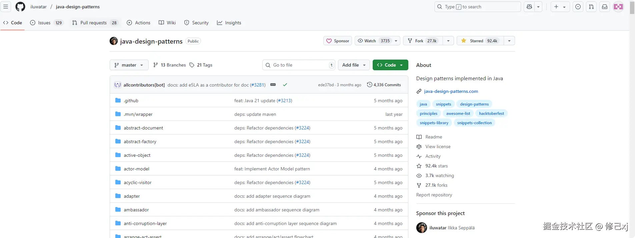Click allcontributors[bot] avatar icon
Image resolution: width=635 pixels, height=238 pixels.
coord(118,85)
